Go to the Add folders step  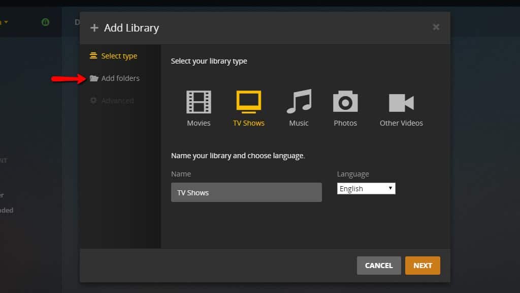coord(120,78)
